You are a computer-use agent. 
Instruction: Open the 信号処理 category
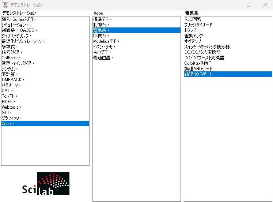(x=45, y=52)
